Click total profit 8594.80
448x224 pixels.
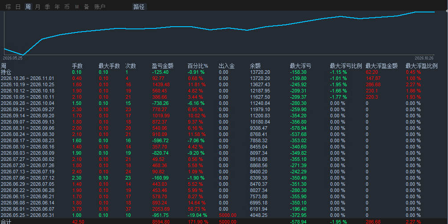pos(161,222)
